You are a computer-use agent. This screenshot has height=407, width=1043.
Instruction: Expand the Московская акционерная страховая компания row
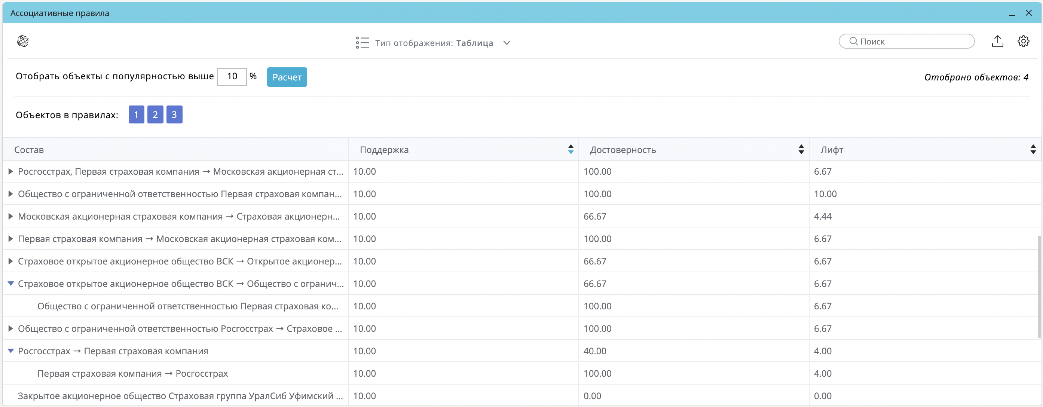tap(11, 217)
